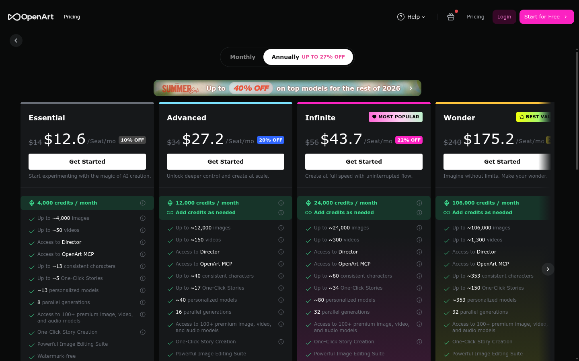Click the 22% OFF badge on Infinite
This screenshot has width=579, height=361.
409,140
